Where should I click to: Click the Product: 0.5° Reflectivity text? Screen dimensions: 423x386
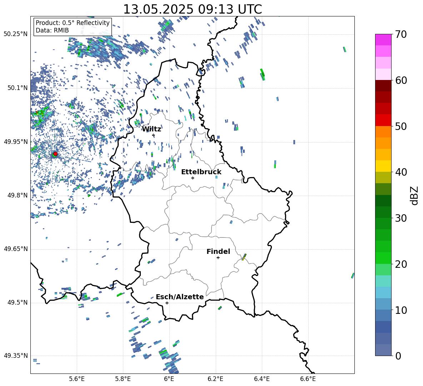pos(73,23)
